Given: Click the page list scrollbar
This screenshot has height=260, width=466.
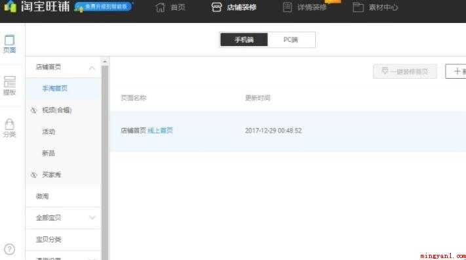Looking at the screenshot, I should click(x=105, y=162).
